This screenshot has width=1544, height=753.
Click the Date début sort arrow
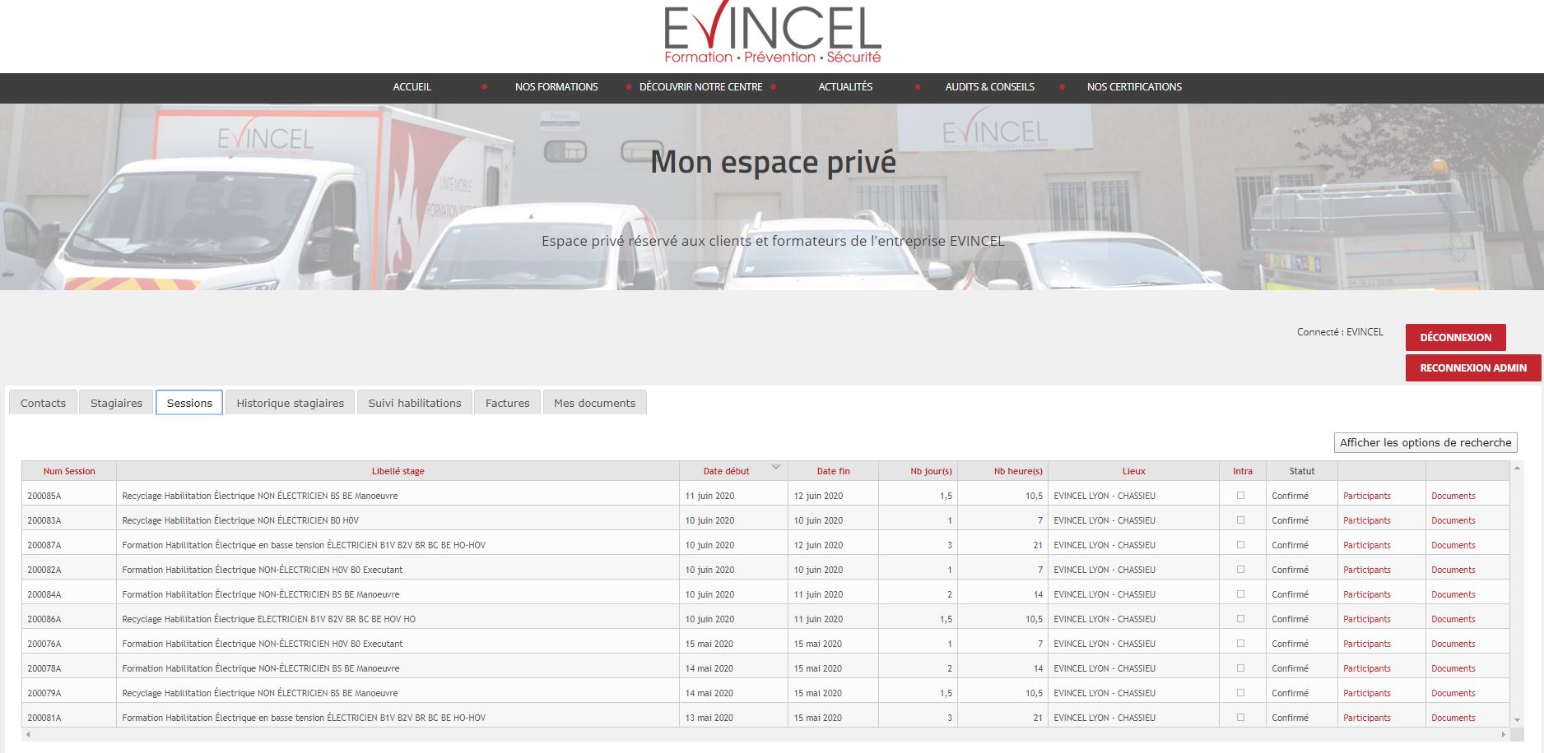775,467
